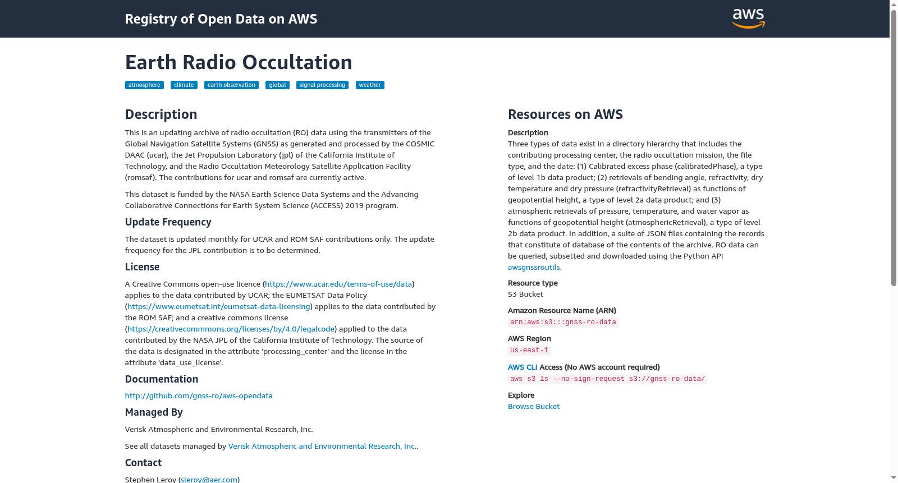Open the GitHub aws-opendata documentation link
Screen dimensions: 898x483
click(199, 396)
